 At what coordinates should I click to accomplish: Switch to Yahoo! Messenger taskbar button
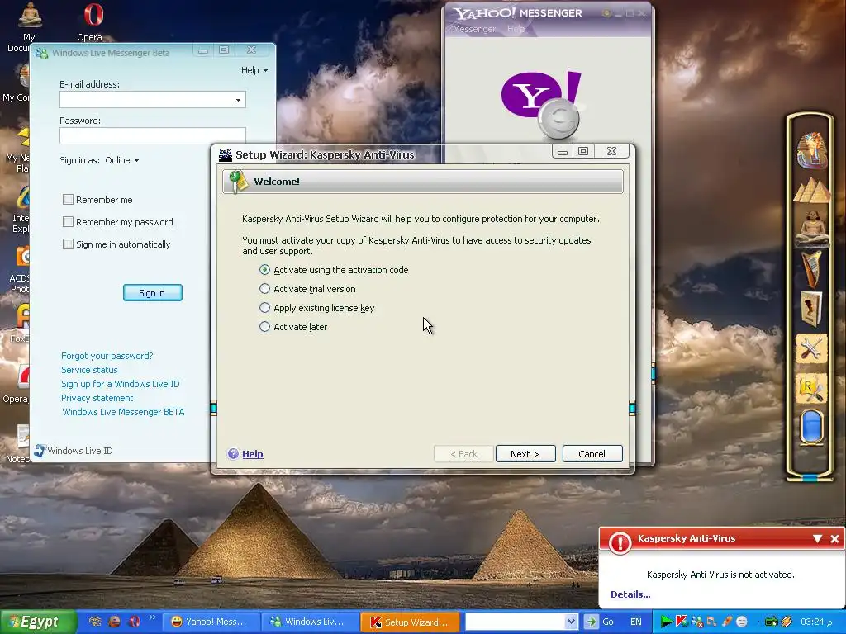click(x=211, y=622)
